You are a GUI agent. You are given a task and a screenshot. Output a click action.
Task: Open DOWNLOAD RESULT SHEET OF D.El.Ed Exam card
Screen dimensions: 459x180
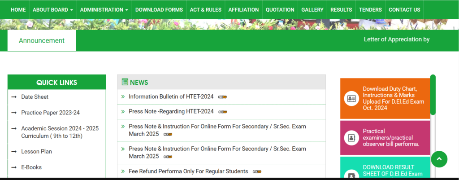[x=385, y=167]
